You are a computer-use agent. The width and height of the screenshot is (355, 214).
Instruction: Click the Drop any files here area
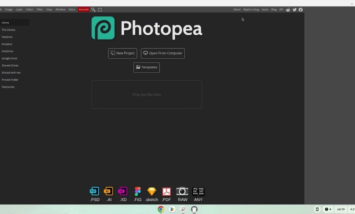coord(147,94)
